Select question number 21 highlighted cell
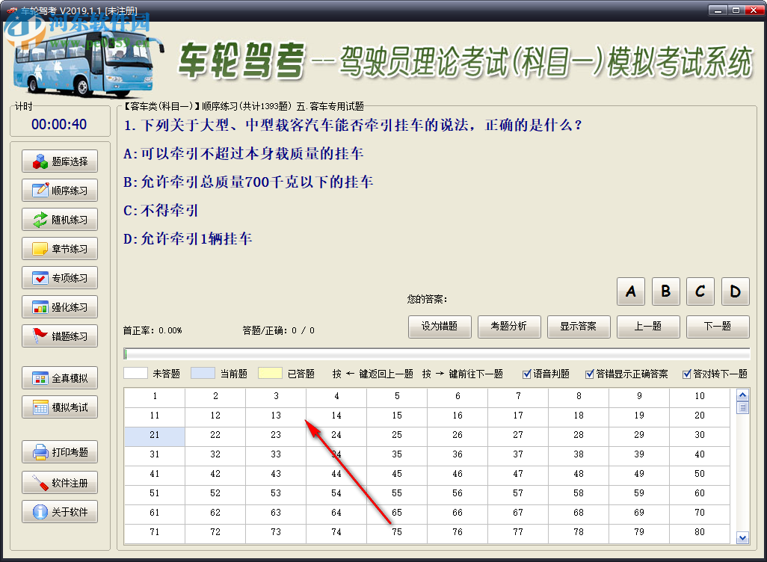The image size is (767, 562). (x=155, y=436)
